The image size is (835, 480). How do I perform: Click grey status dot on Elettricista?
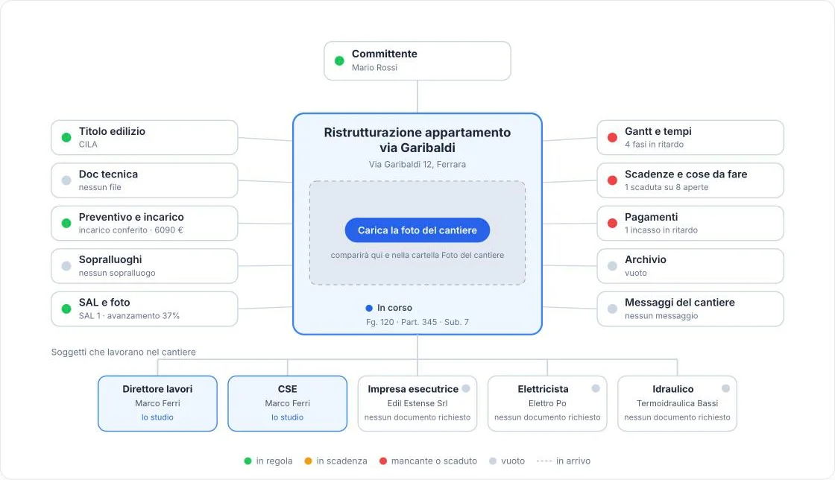(596, 388)
